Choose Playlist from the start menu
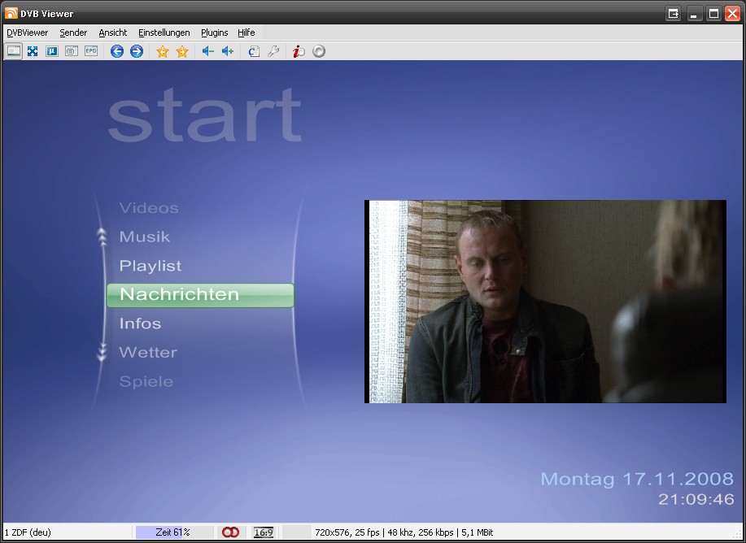This screenshot has height=543, width=746. [x=151, y=266]
